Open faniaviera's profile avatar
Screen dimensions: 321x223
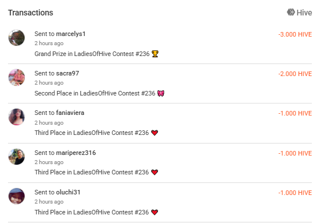coord(17,117)
